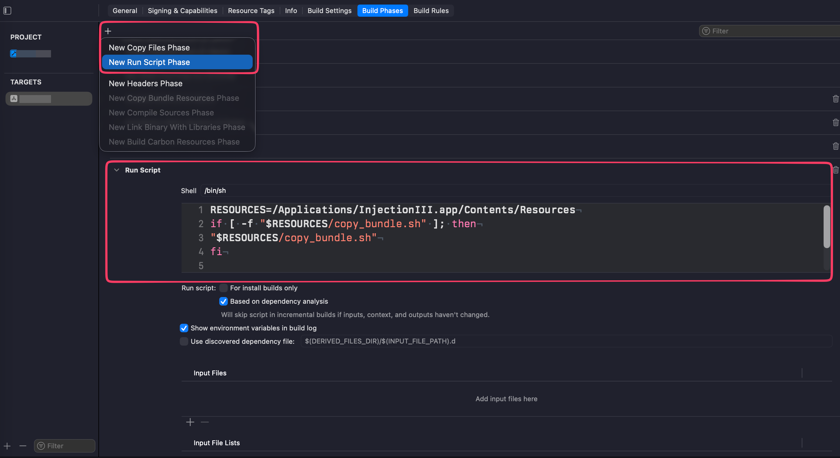Screen dimensions: 840x458
Task: Click the trash icon beside Run Script
Action: click(835, 170)
